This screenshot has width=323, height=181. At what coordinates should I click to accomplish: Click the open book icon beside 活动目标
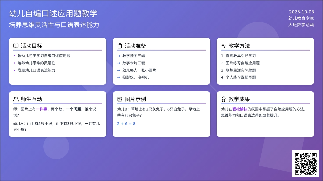click(x=16, y=46)
